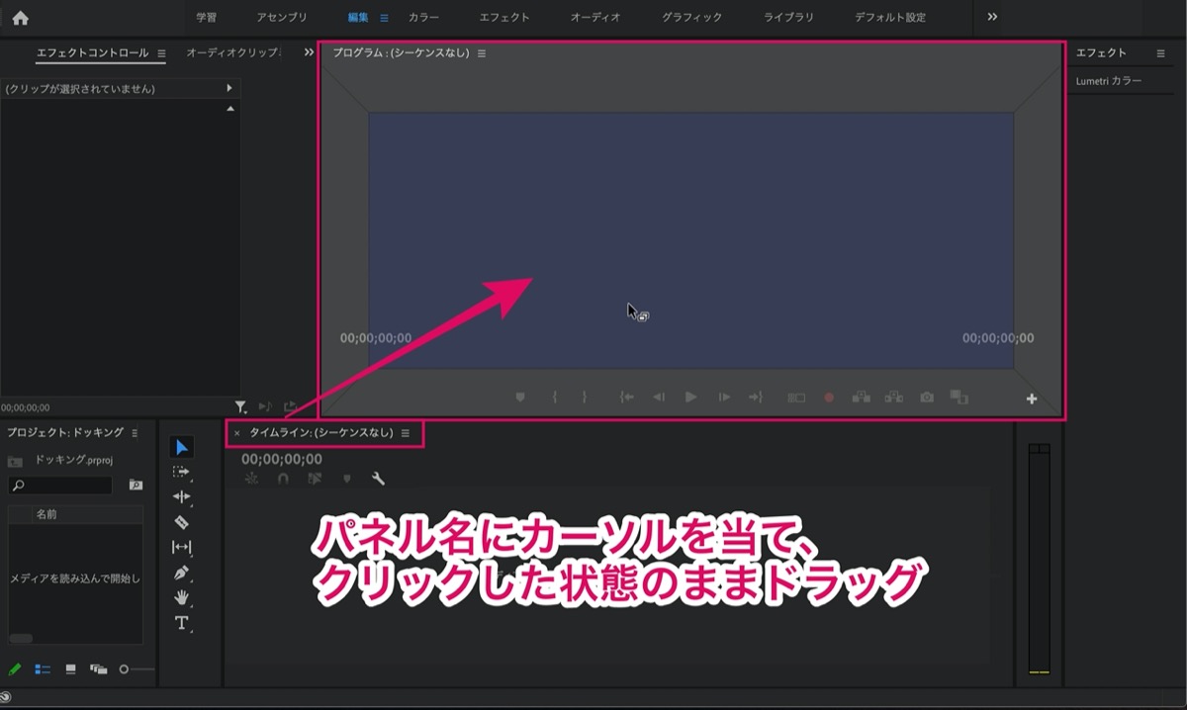Switch to the デフォルト設定 workspace

click(890, 18)
